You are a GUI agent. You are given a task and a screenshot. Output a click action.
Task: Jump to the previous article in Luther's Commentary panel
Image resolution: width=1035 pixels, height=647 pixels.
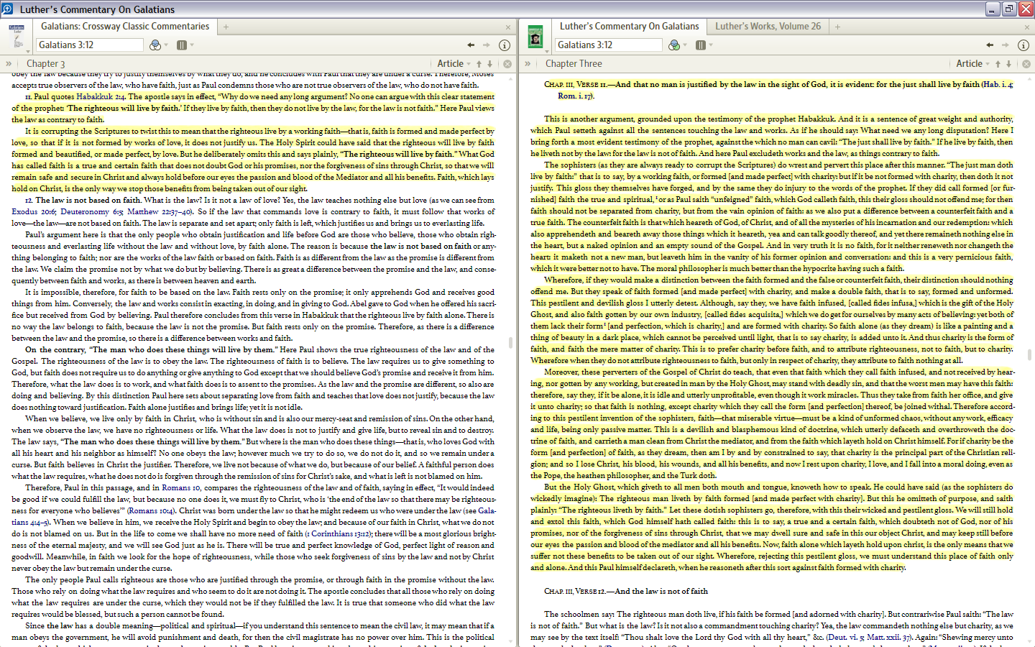click(x=998, y=64)
